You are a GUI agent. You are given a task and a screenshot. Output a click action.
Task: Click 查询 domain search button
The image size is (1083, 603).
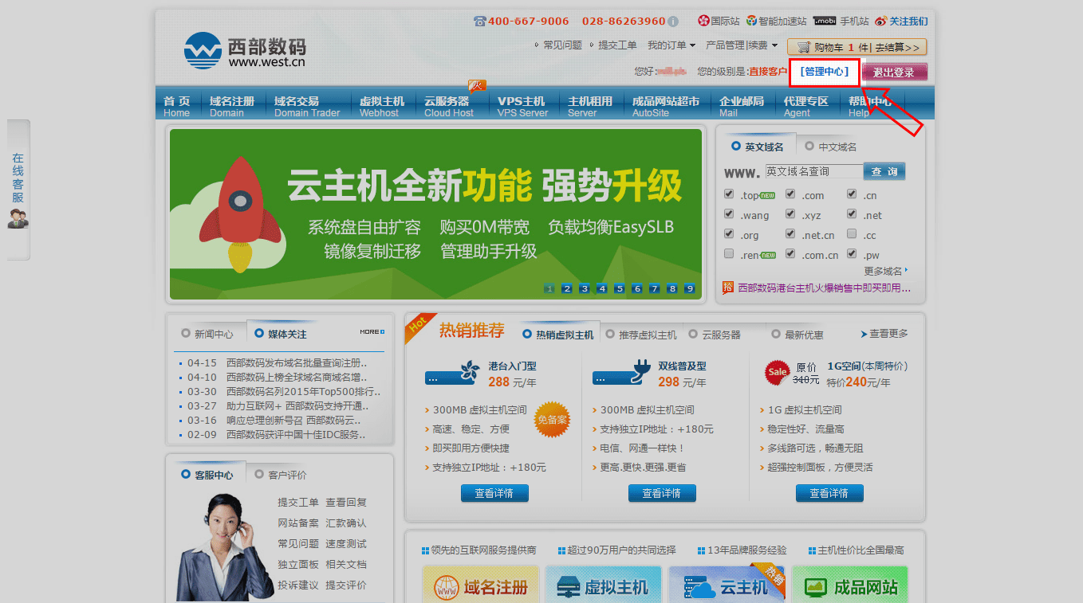pos(884,171)
